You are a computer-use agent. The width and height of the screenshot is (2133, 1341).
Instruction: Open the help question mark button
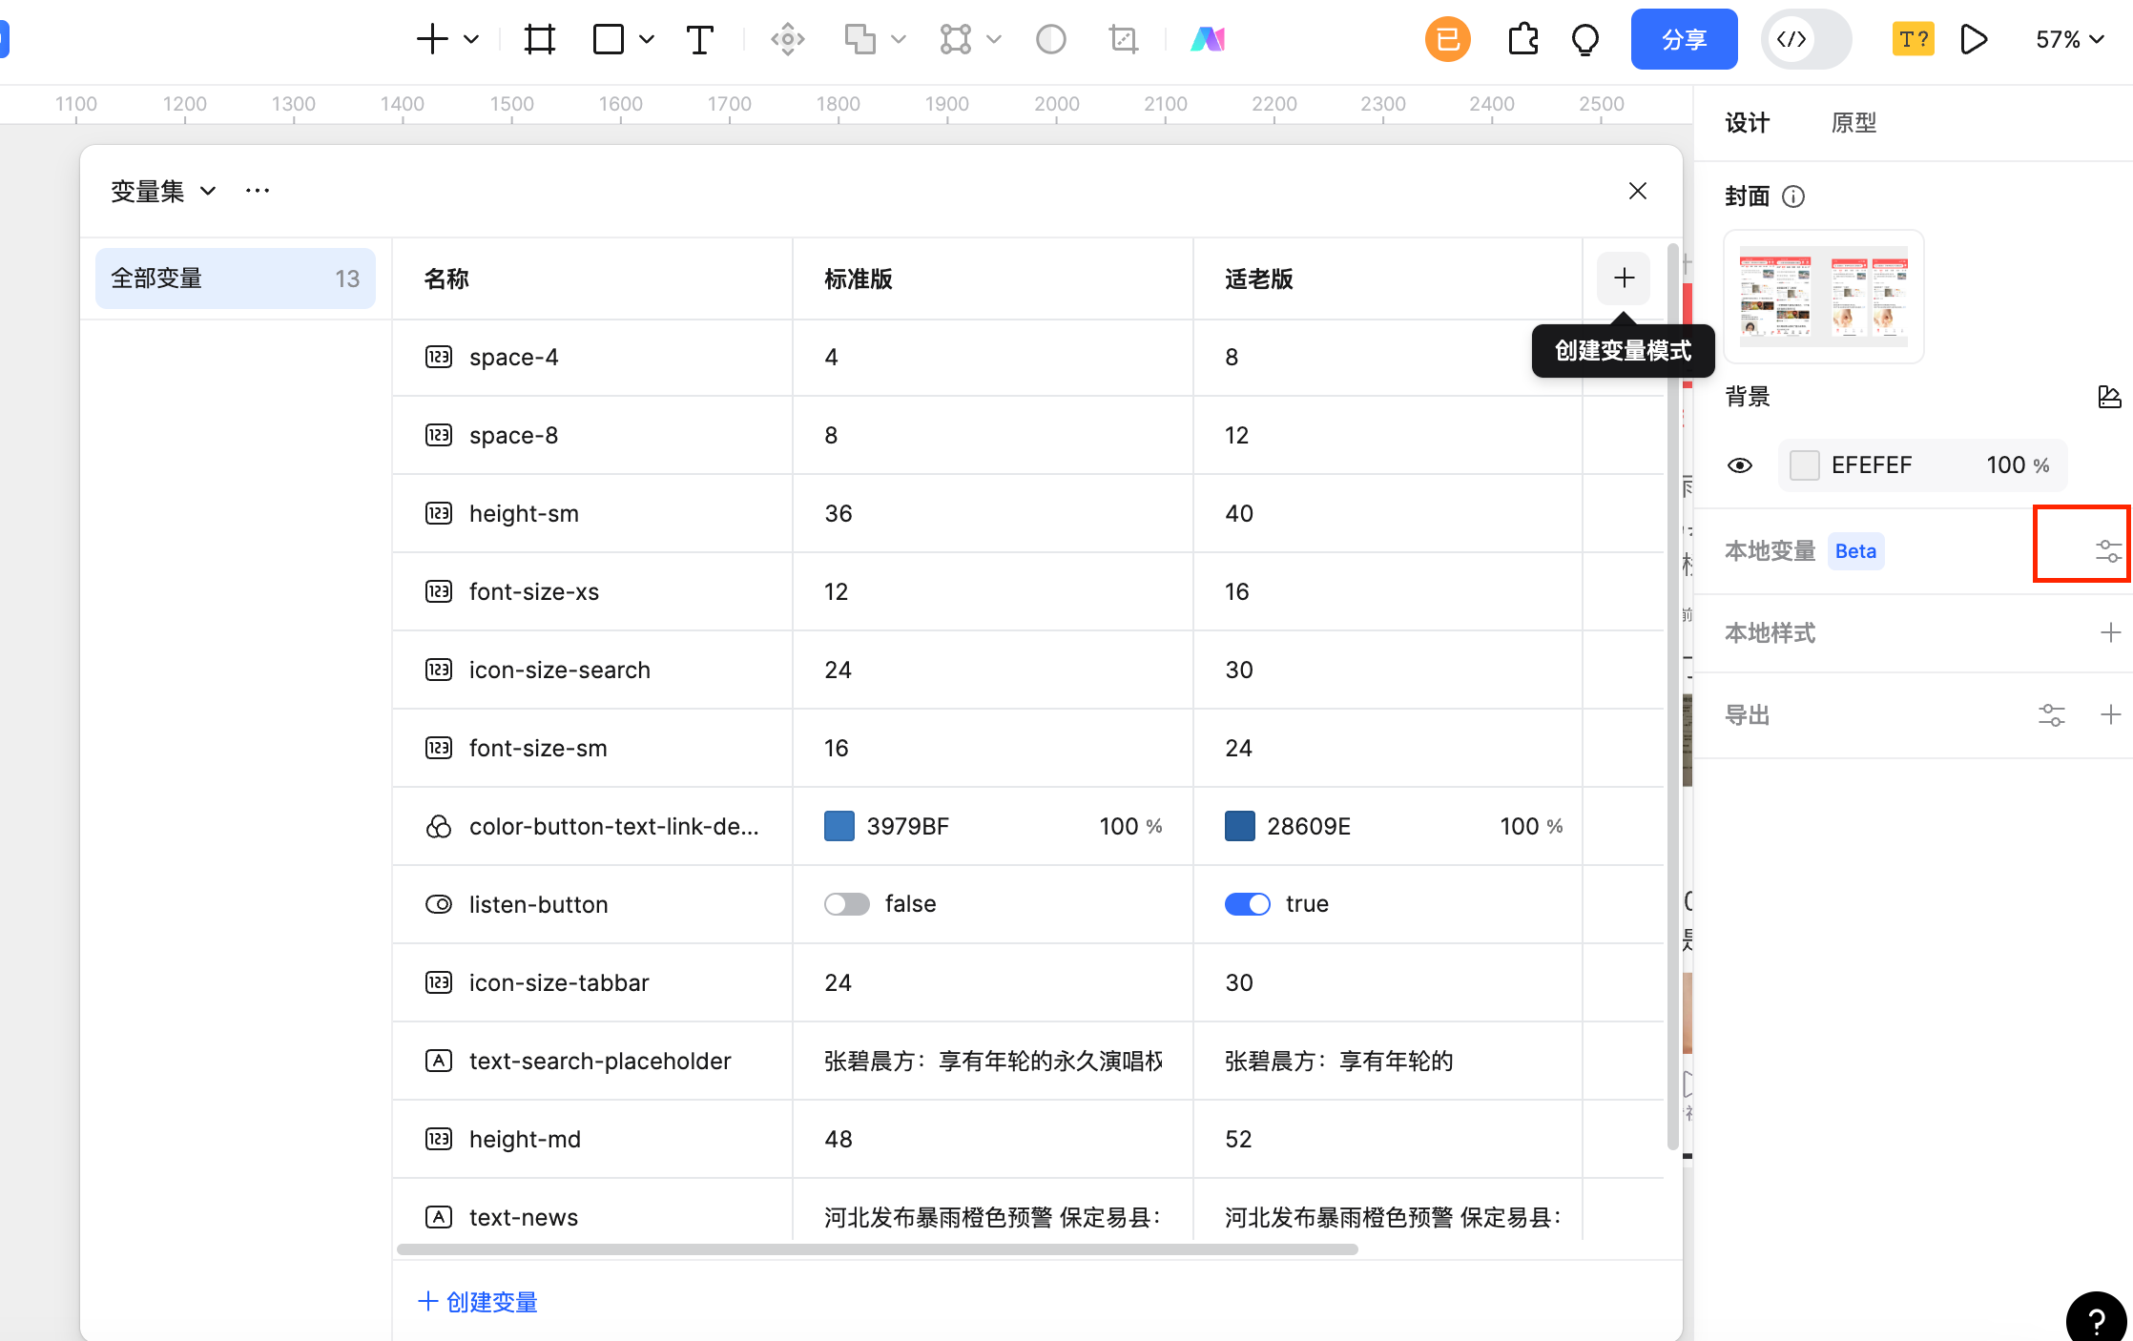tap(2096, 1321)
